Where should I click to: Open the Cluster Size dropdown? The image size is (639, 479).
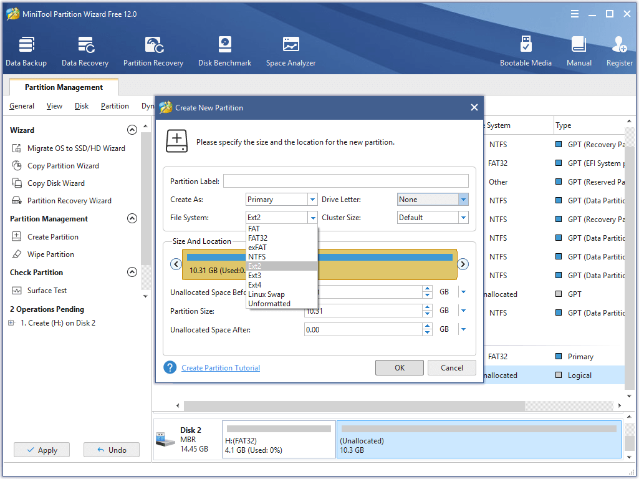coord(463,218)
